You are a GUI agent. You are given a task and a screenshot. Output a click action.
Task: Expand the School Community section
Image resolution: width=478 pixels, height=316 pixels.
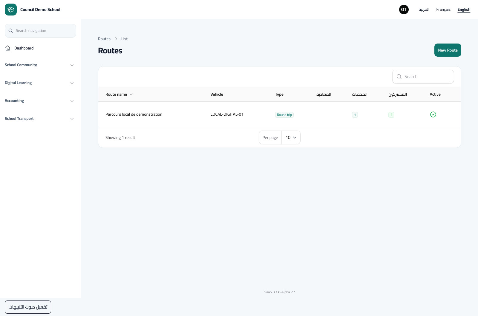(x=39, y=65)
